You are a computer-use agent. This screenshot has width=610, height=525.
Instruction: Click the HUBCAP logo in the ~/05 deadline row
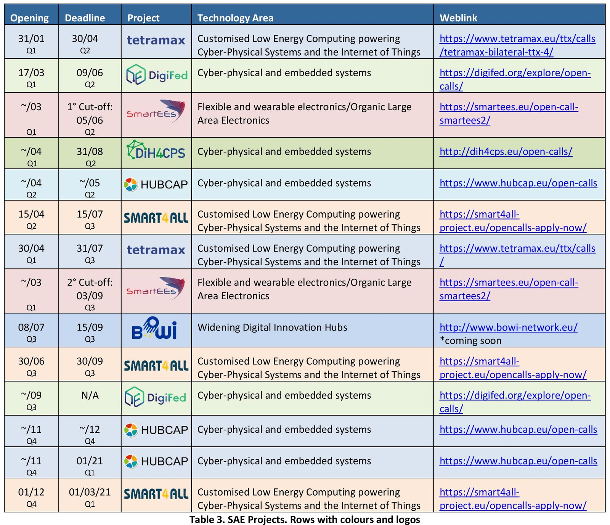[x=156, y=185]
